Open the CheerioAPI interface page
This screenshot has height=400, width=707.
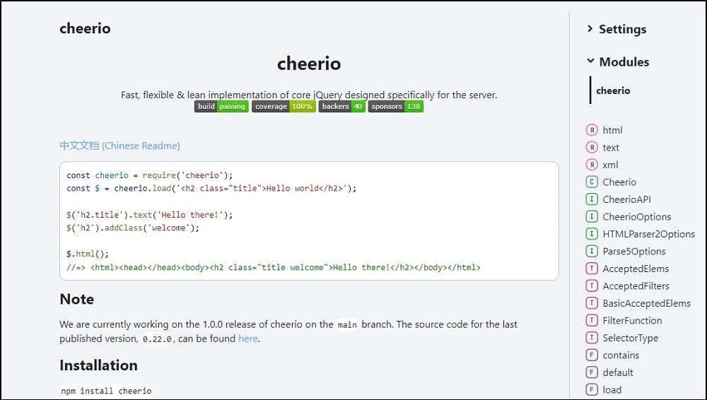(626, 199)
